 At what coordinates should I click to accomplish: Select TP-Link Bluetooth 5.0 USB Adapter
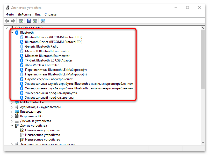[49, 60]
